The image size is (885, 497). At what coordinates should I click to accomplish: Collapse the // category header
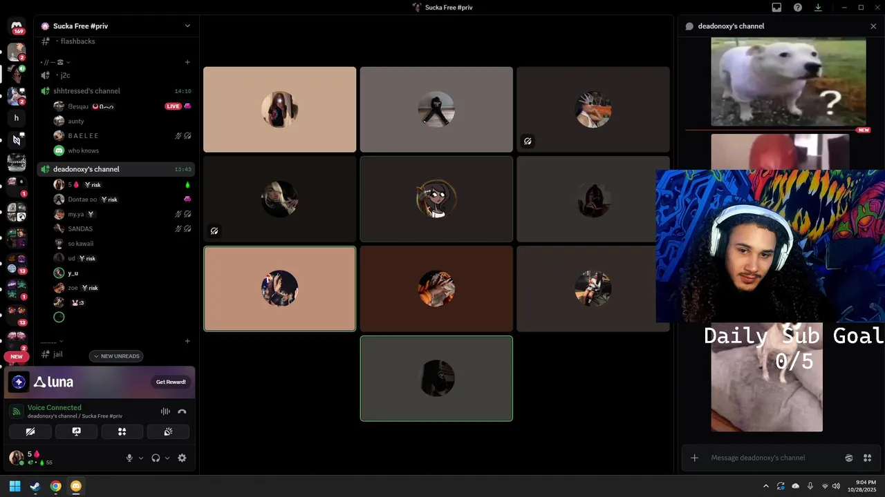55,62
